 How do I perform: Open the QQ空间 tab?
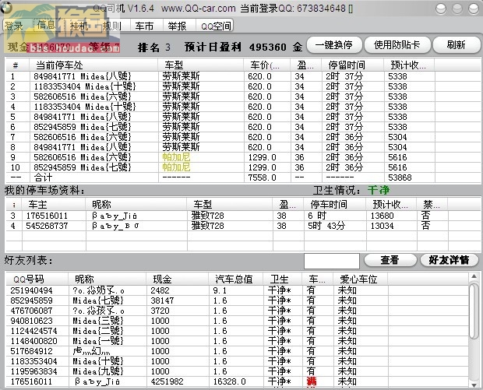(x=214, y=26)
